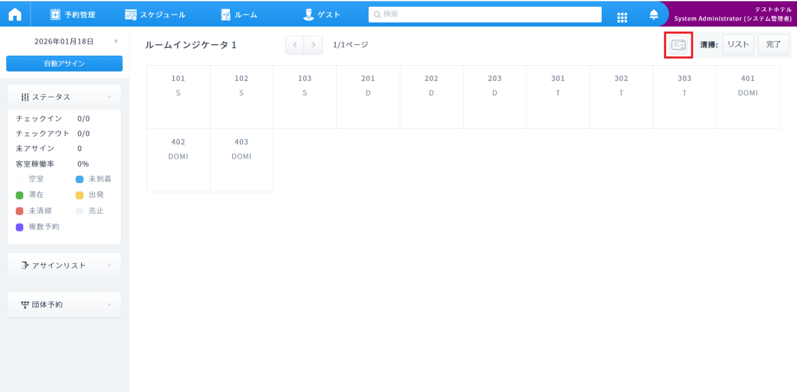Click the IC card icon
Viewport: 797px width, 392px height.
click(x=678, y=45)
